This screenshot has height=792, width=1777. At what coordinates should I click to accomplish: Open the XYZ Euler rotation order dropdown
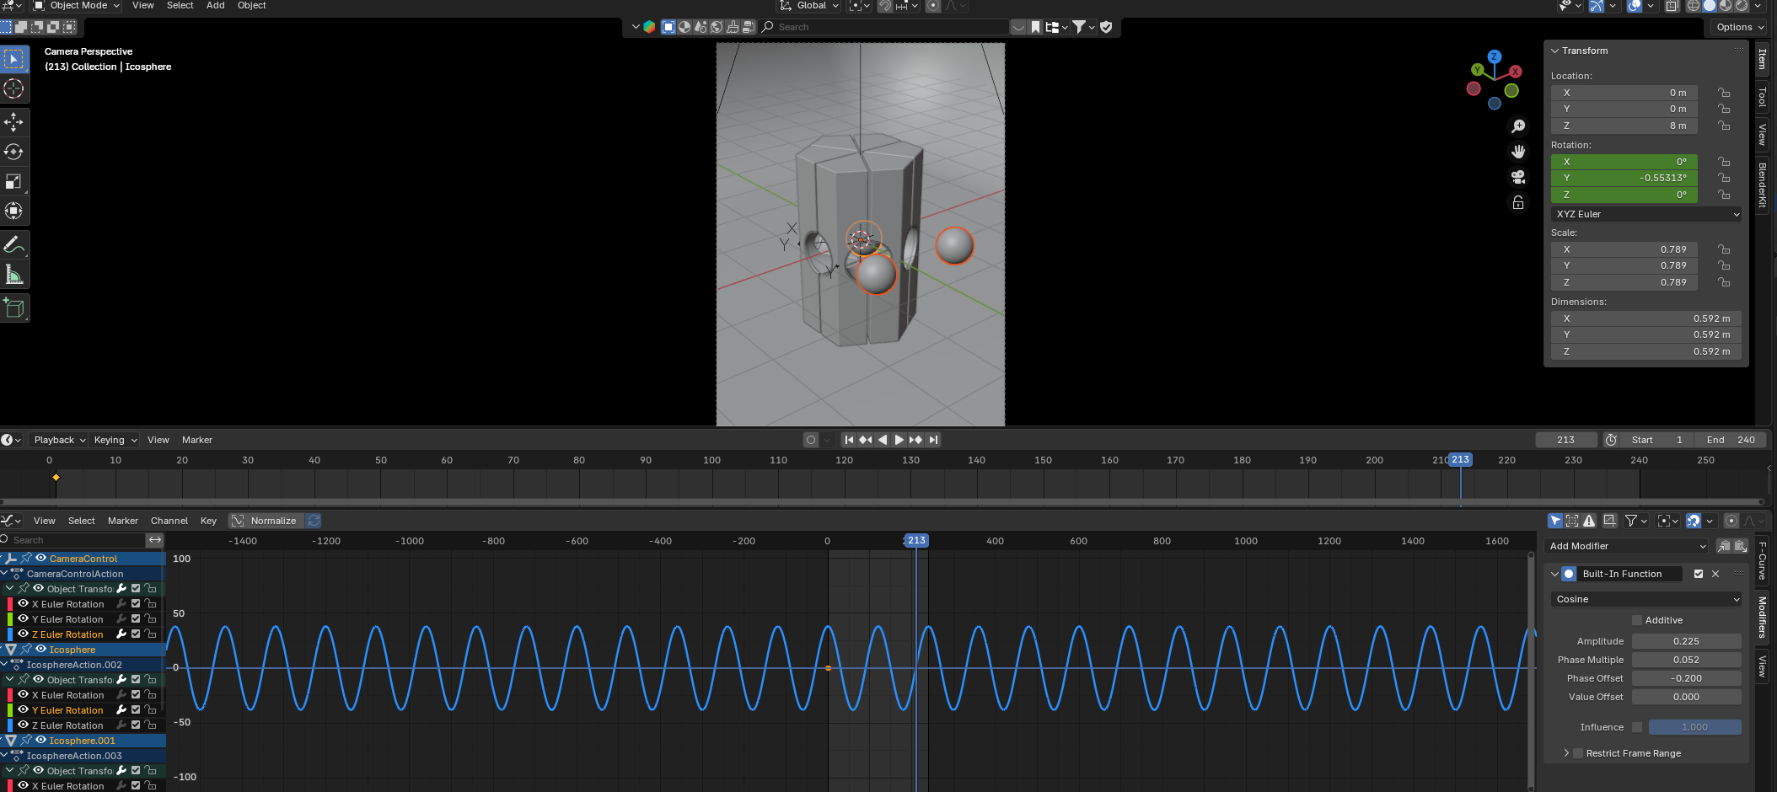[x=1645, y=213]
